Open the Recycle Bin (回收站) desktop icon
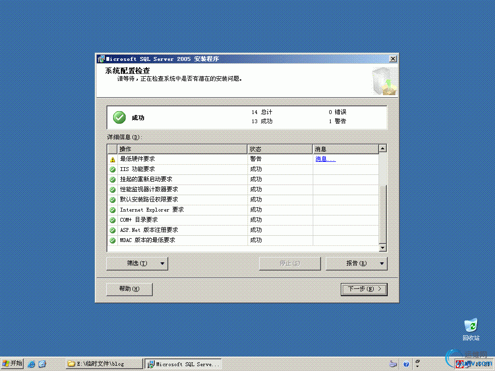The image size is (495, 371). [471, 329]
